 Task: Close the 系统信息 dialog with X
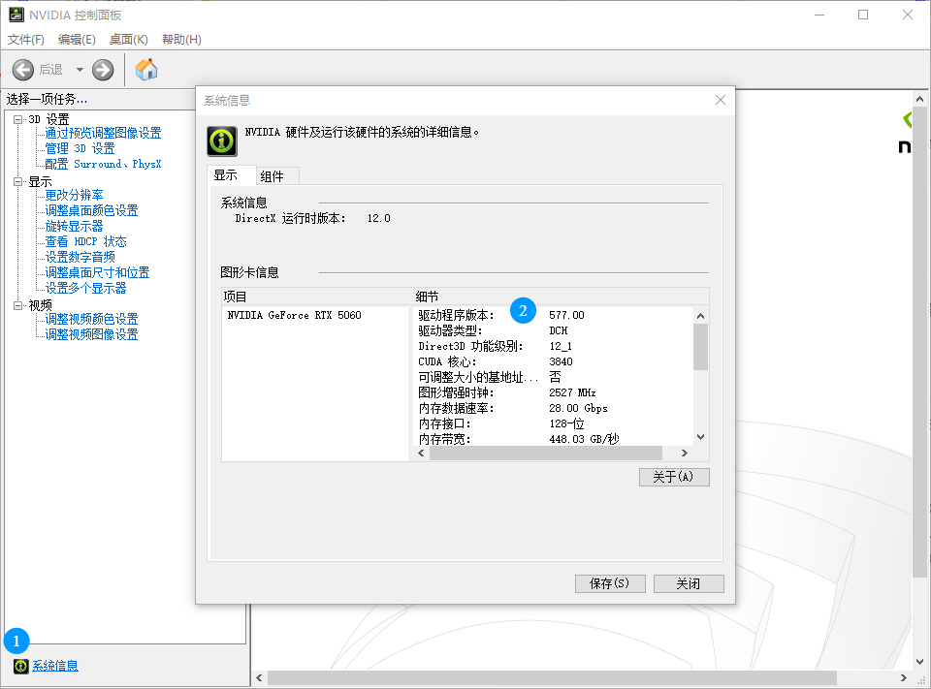point(721,100)
